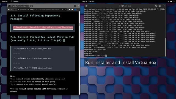Click the dkms-3.0.11-1.fc38.noarch terminal line
The width and height of the screenshot is (176, 99).
[x=112, y=43]
